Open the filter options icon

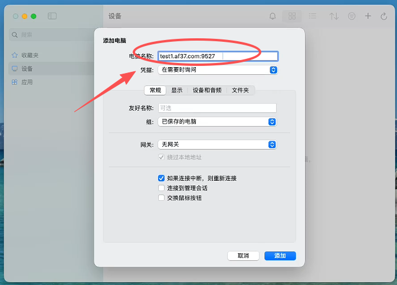[x=352, y=16]
